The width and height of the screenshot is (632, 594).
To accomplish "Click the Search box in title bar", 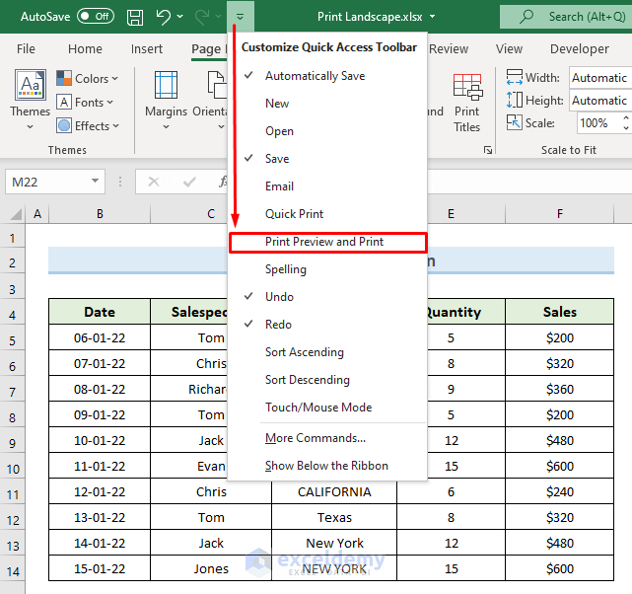I will (x=566, y=17).
